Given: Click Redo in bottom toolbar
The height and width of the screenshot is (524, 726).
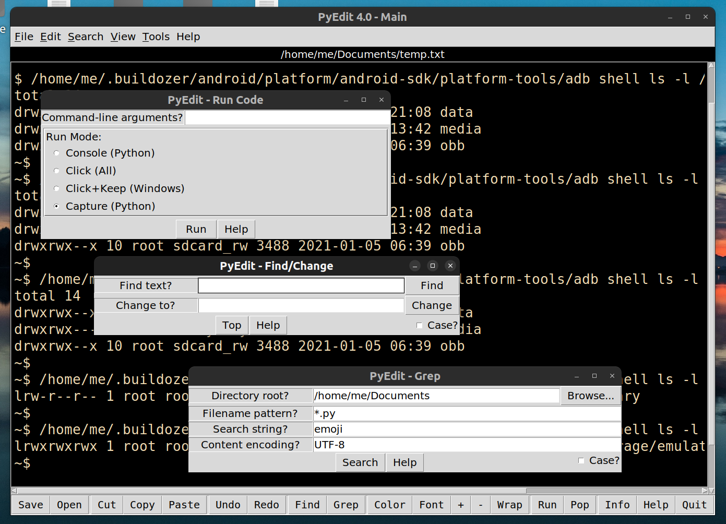Looking at the screenshot, I should click(267, 505).
